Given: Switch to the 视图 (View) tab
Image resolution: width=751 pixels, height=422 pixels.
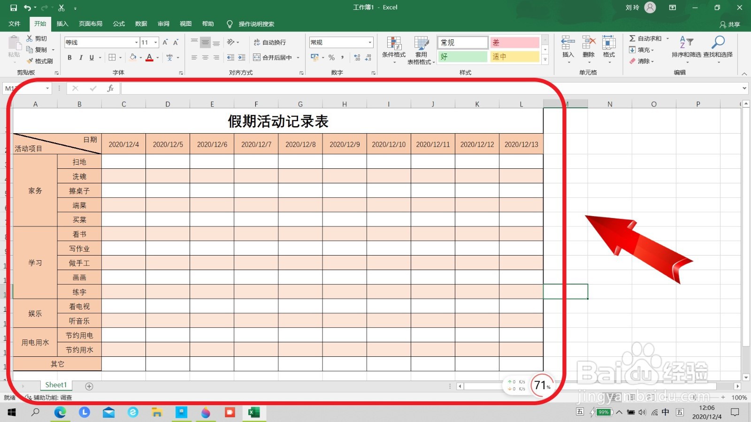Looking at the screenshot, I should point(185,24).
